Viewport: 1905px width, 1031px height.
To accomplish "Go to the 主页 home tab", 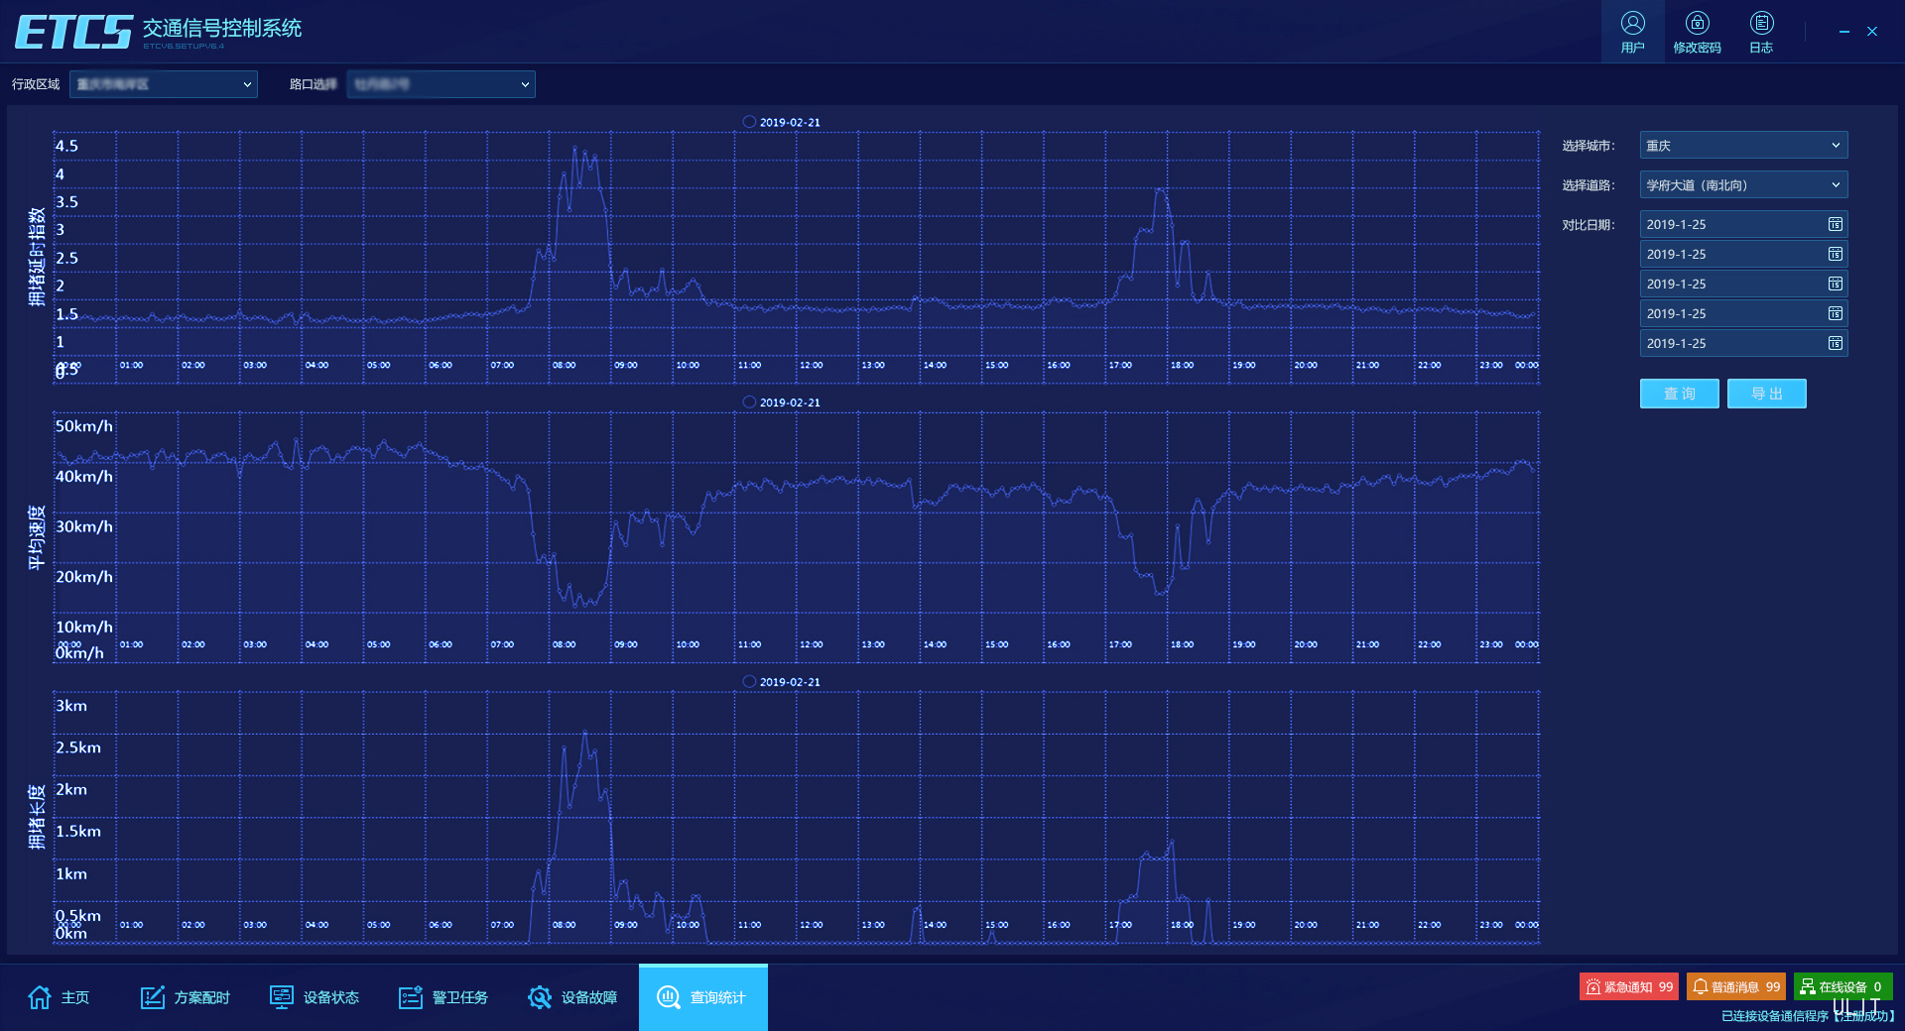I will [60, 997].
